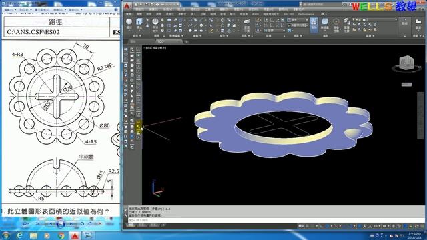This screenshot has width=427, height=240.
Task: Click the Box solid primitive tool in ribbon
Action: tap(129, 23)
